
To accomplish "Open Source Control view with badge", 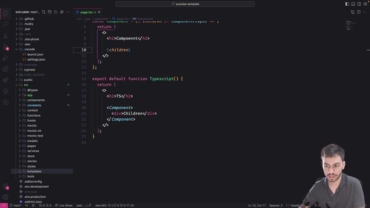I will click(x=6, y=47).
